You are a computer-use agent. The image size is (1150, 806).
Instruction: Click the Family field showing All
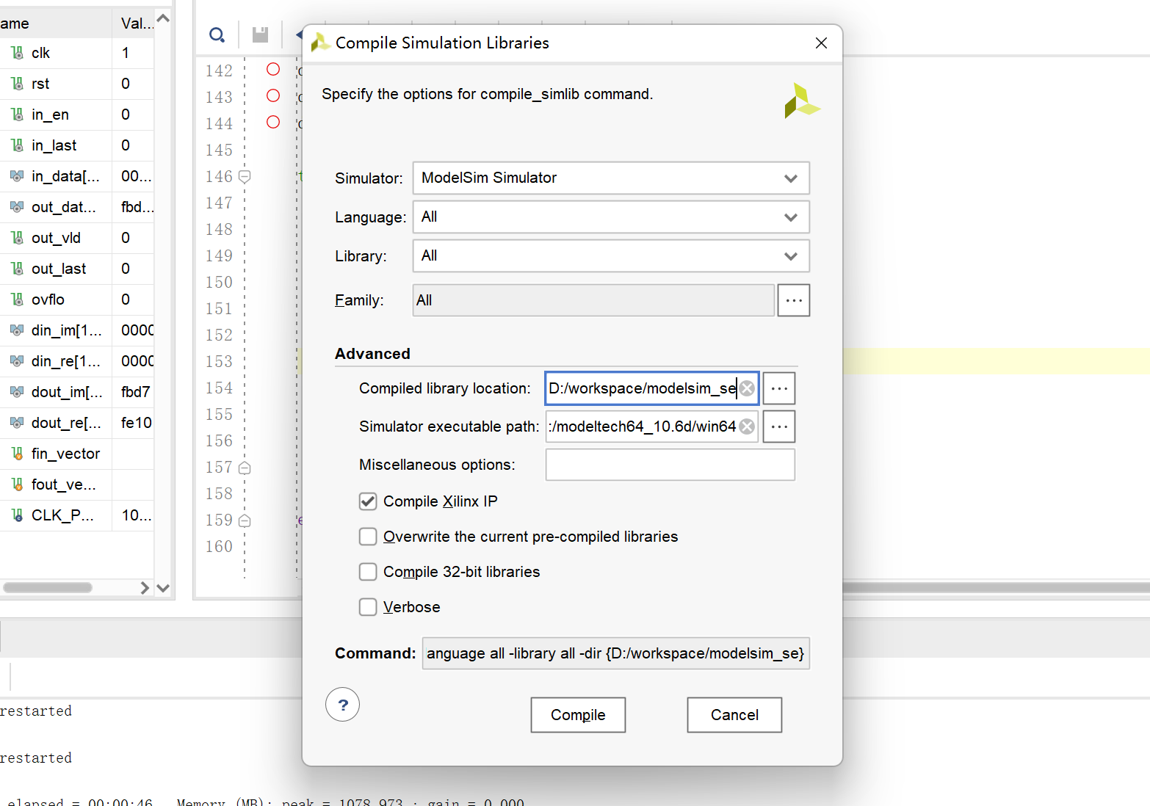(593, 300)
